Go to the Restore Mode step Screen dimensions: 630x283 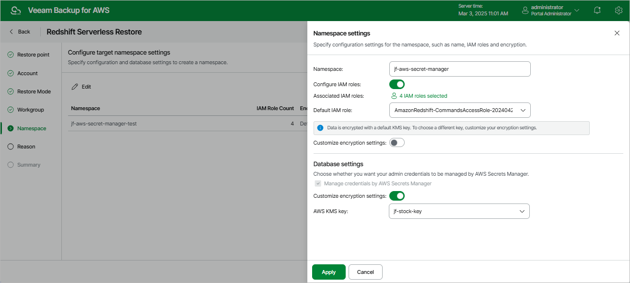(x=34, y=91)
